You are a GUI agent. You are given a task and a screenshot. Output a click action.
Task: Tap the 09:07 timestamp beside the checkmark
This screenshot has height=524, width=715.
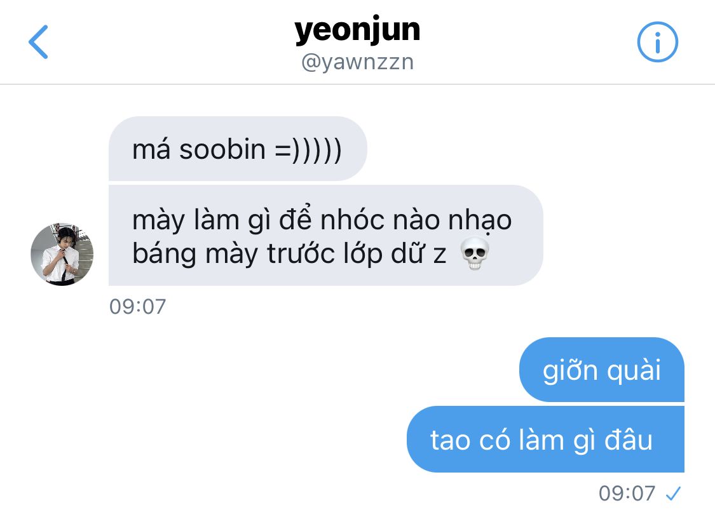pyautogui.click(x=627, y=494)
